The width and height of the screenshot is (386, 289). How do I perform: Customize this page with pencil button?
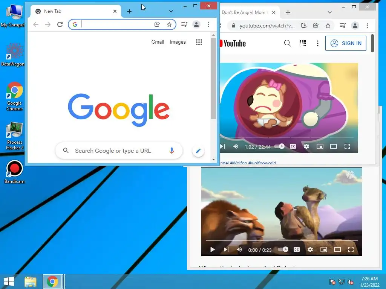[x=198, y=151]
